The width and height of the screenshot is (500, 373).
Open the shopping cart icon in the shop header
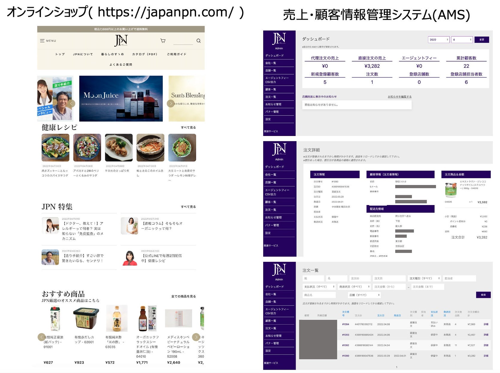click(x=163, y=41)
